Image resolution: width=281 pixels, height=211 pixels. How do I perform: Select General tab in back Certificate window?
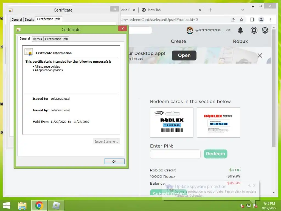coord(17,20)
